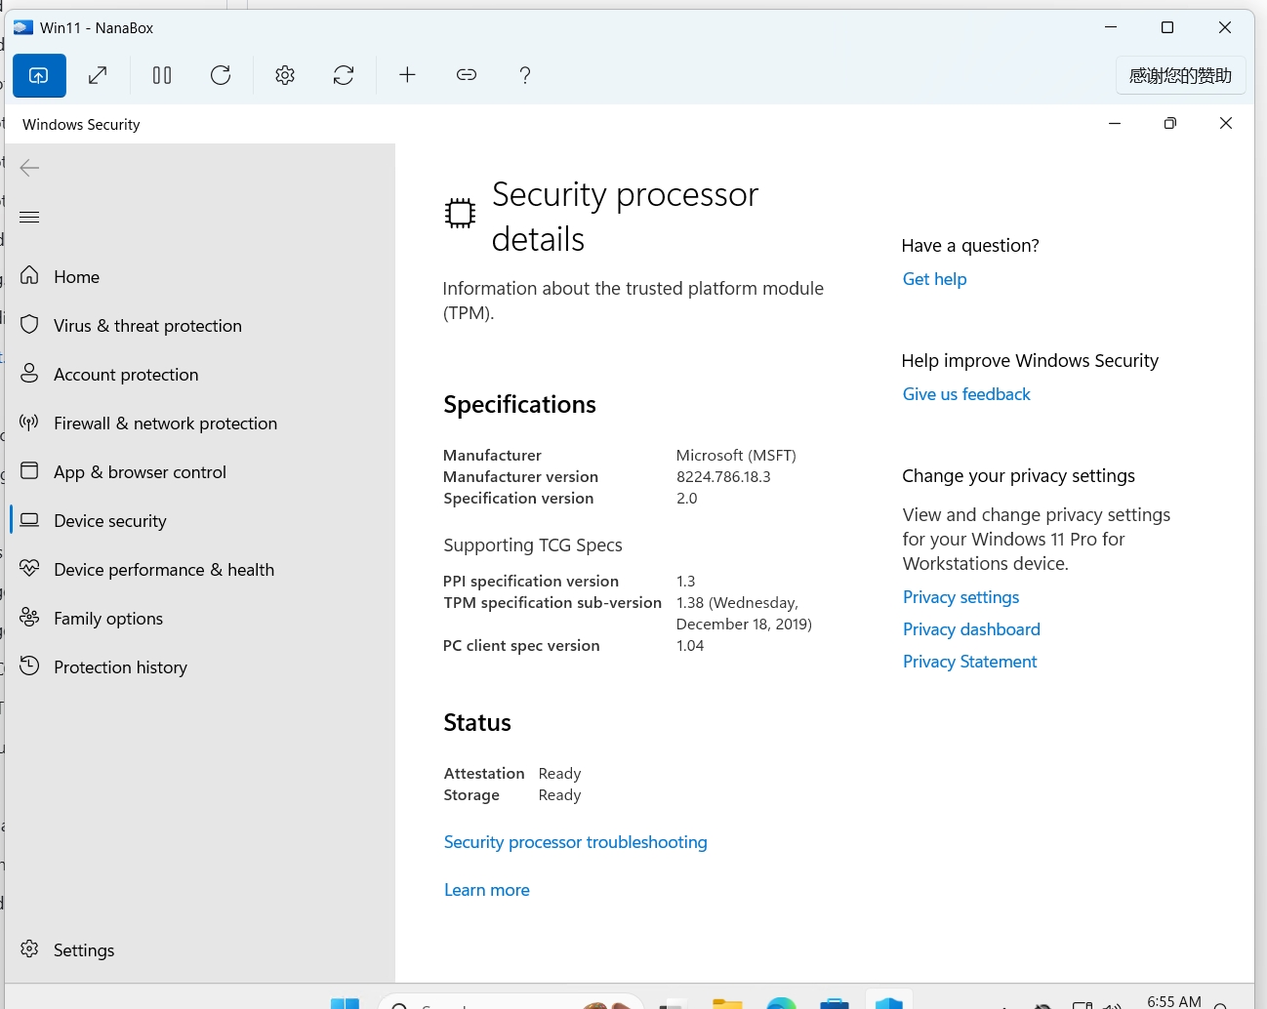Image resolution: width=1267 pixels, height=1009 pixels.
Task: Restore down the Windows Security window
Action: click(x=1170, y=123)
